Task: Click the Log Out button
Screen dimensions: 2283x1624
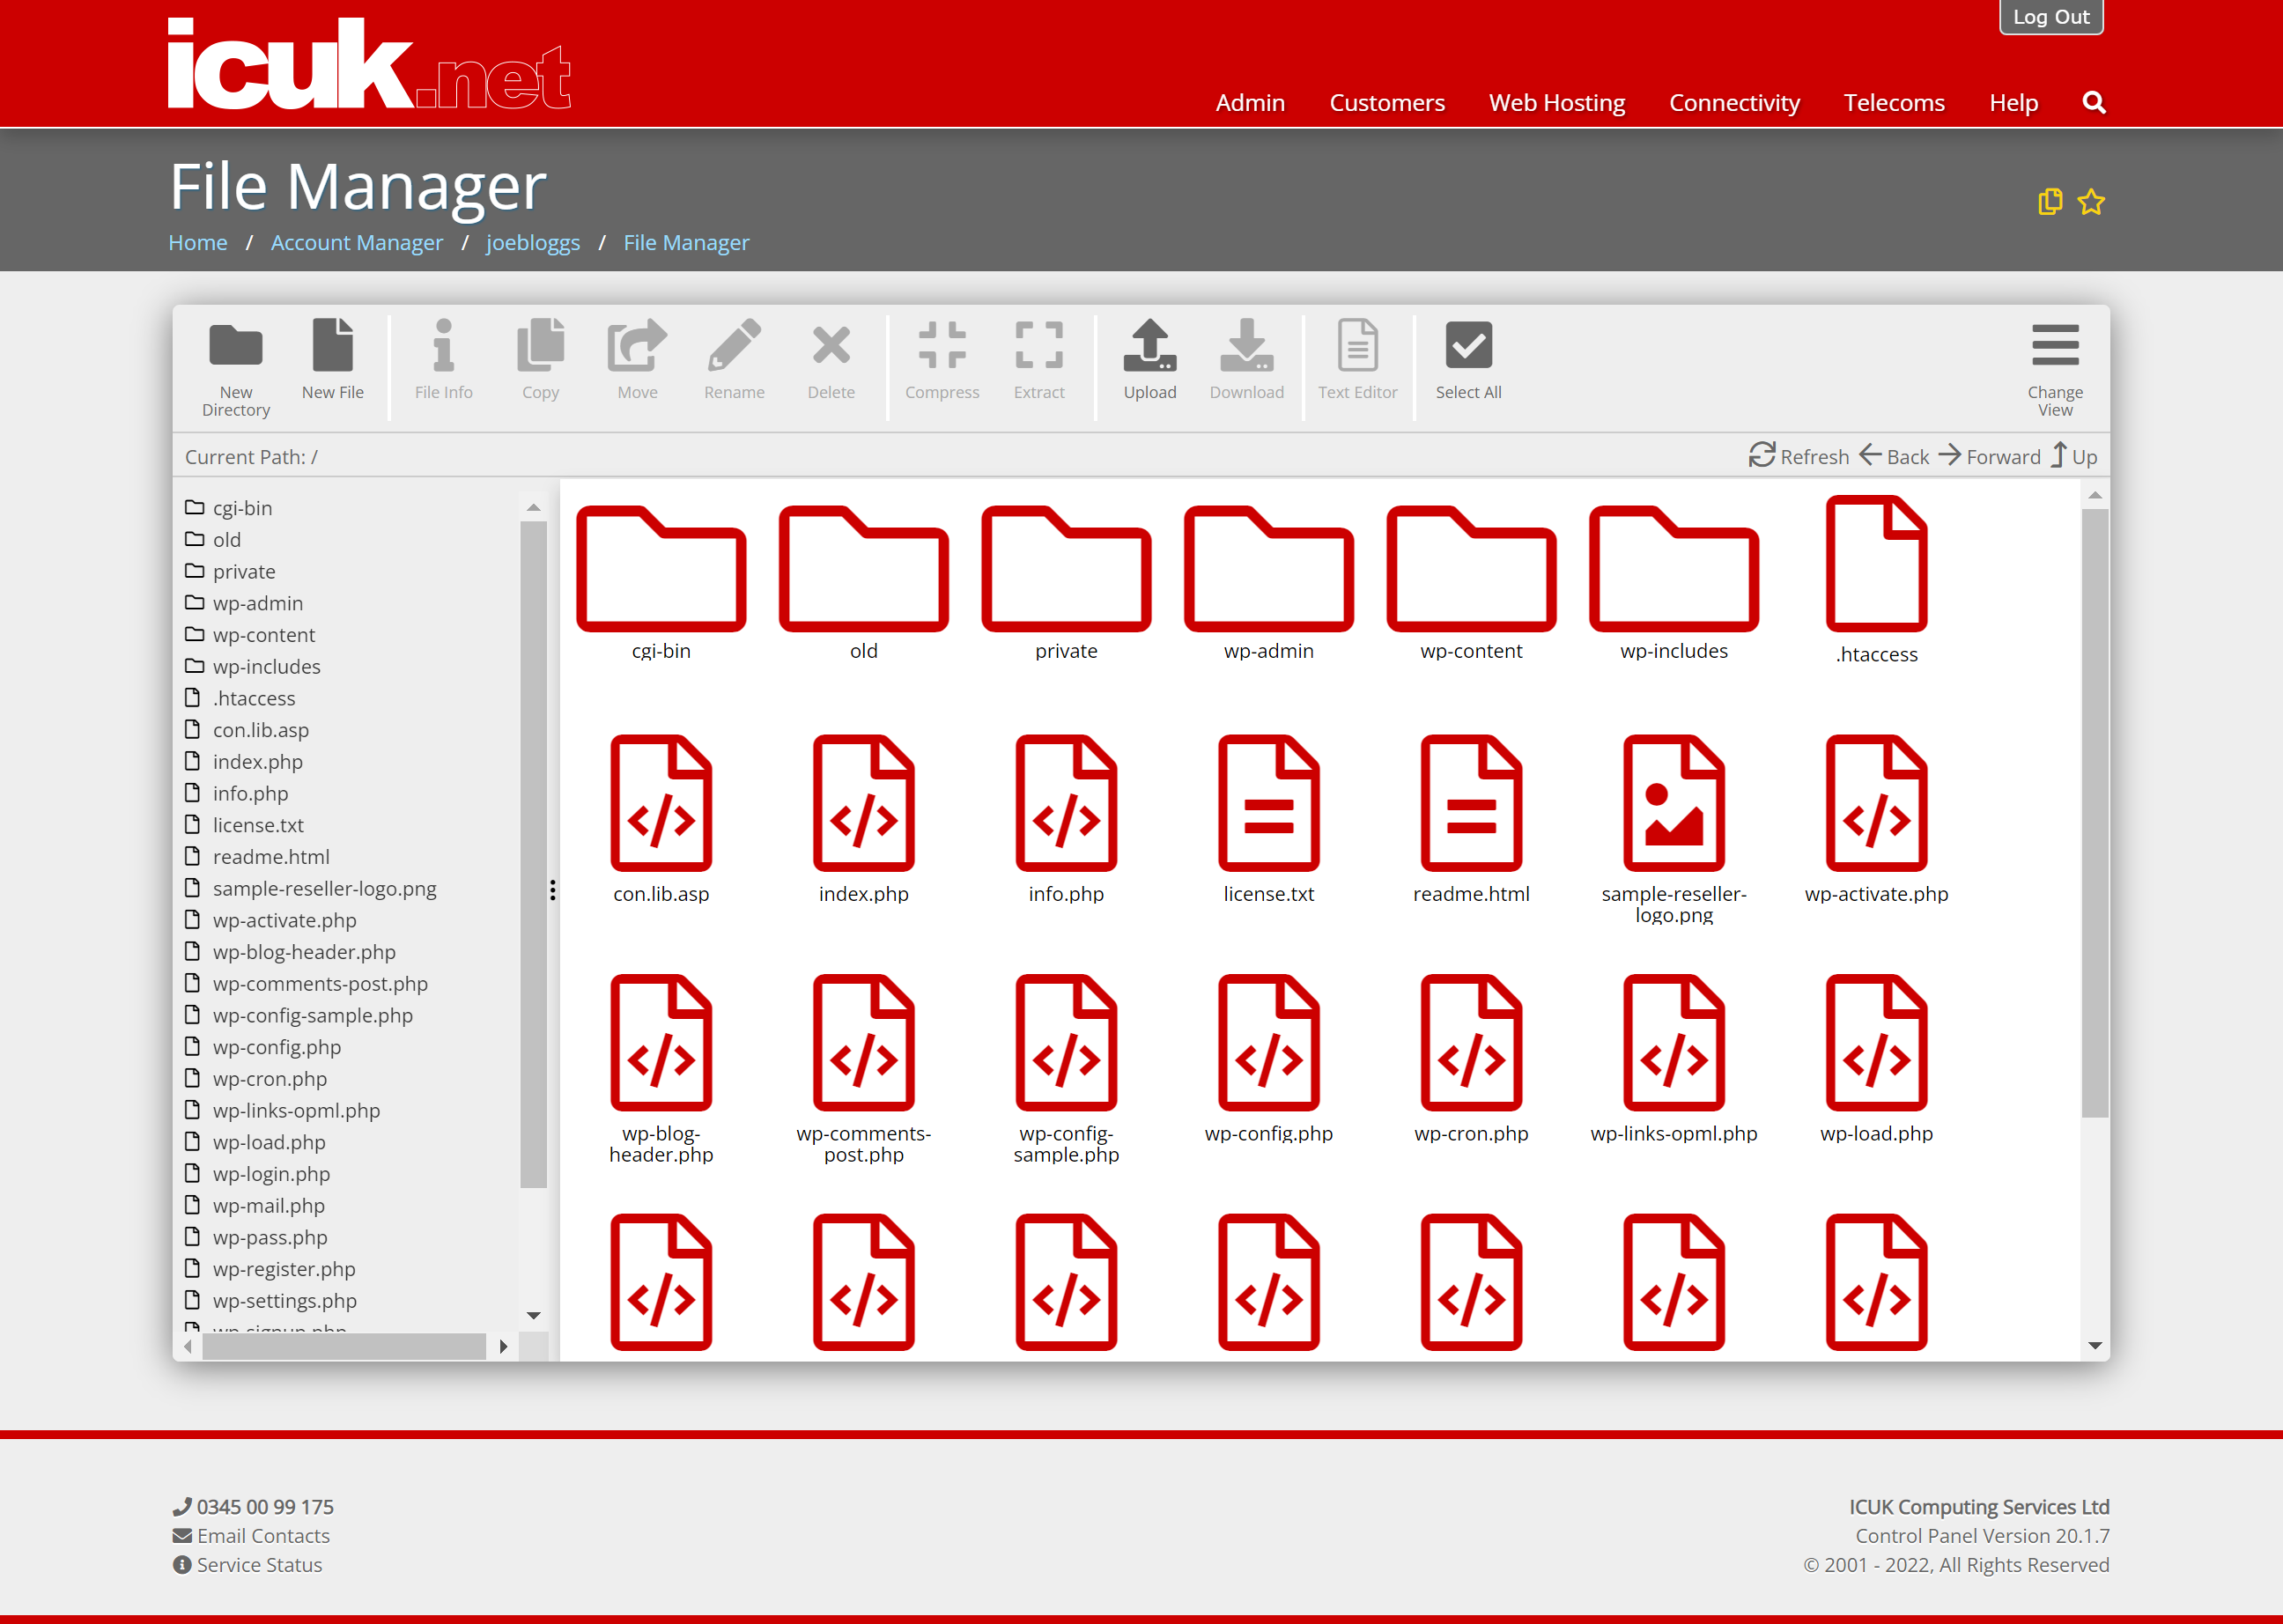Action: pyautogui.click(x=2051, y=17)
